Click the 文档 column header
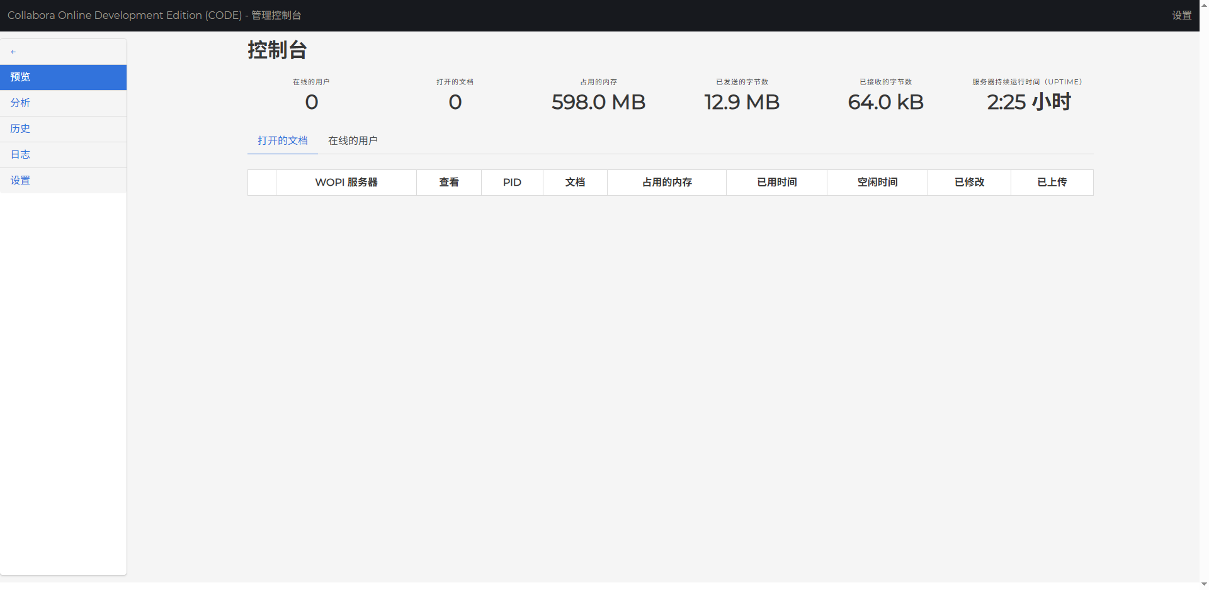This screenshot has height=590, width=1209. coord(575,182)
